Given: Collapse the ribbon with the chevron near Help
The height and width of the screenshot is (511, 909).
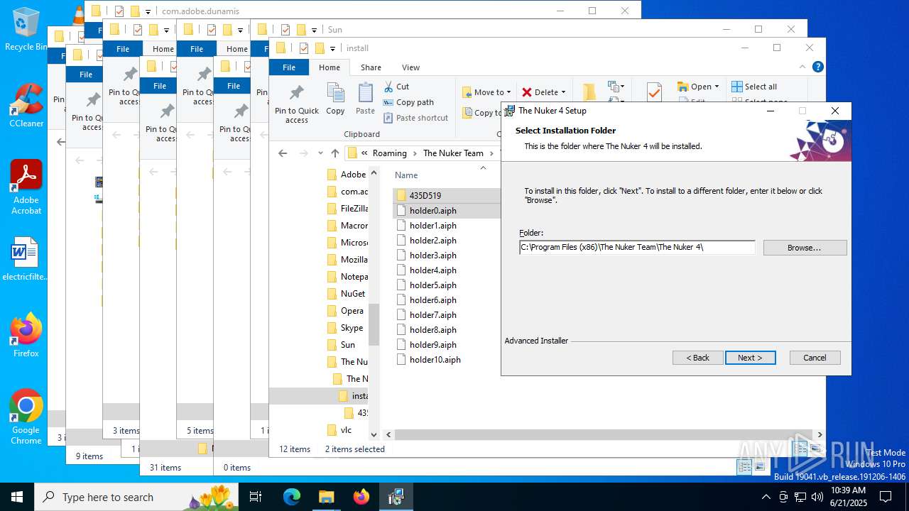Looking at the screenshot, I should click(802, 67).
